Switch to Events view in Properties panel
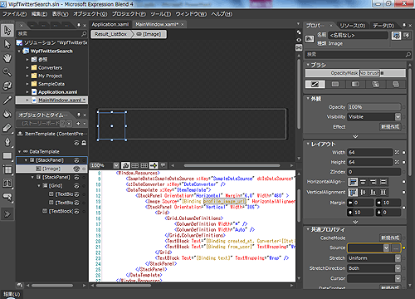 (x=406, y=36)
